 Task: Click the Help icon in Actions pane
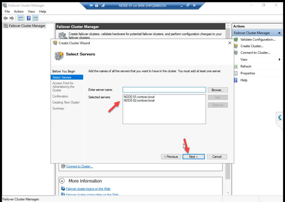click(236, 80)
